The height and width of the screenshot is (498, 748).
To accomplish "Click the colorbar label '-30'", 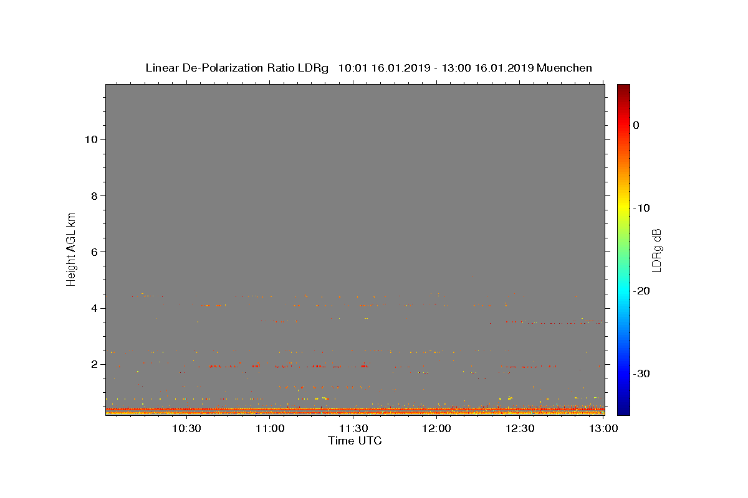I will tap(642, 374).
